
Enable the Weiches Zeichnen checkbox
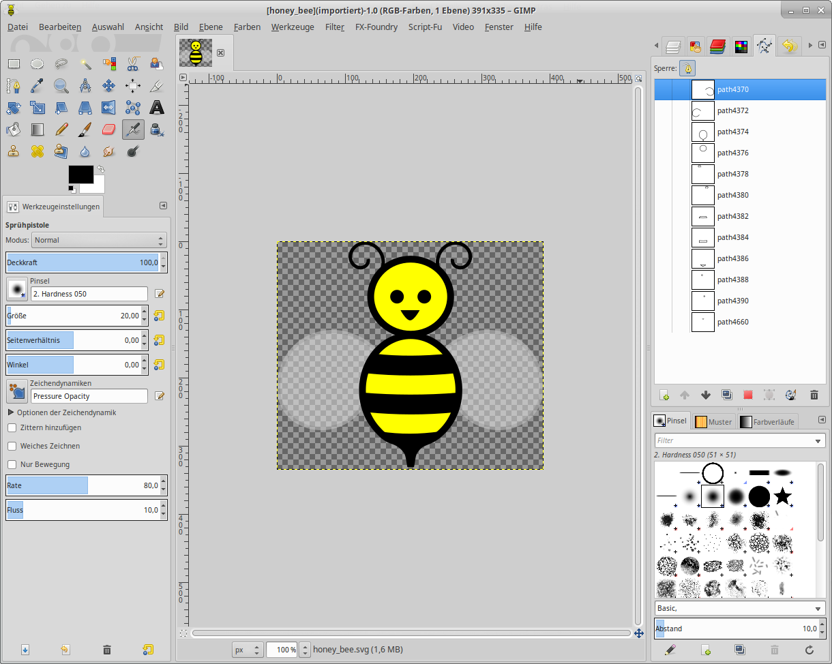[x=12, y=446]
